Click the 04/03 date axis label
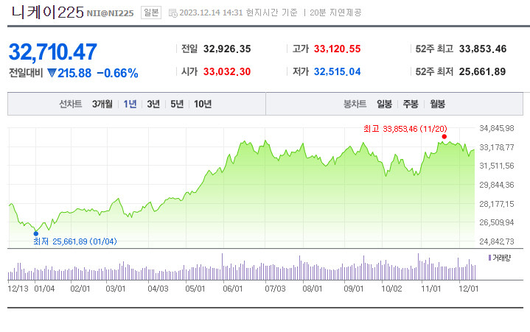 (x=158, y=289)
